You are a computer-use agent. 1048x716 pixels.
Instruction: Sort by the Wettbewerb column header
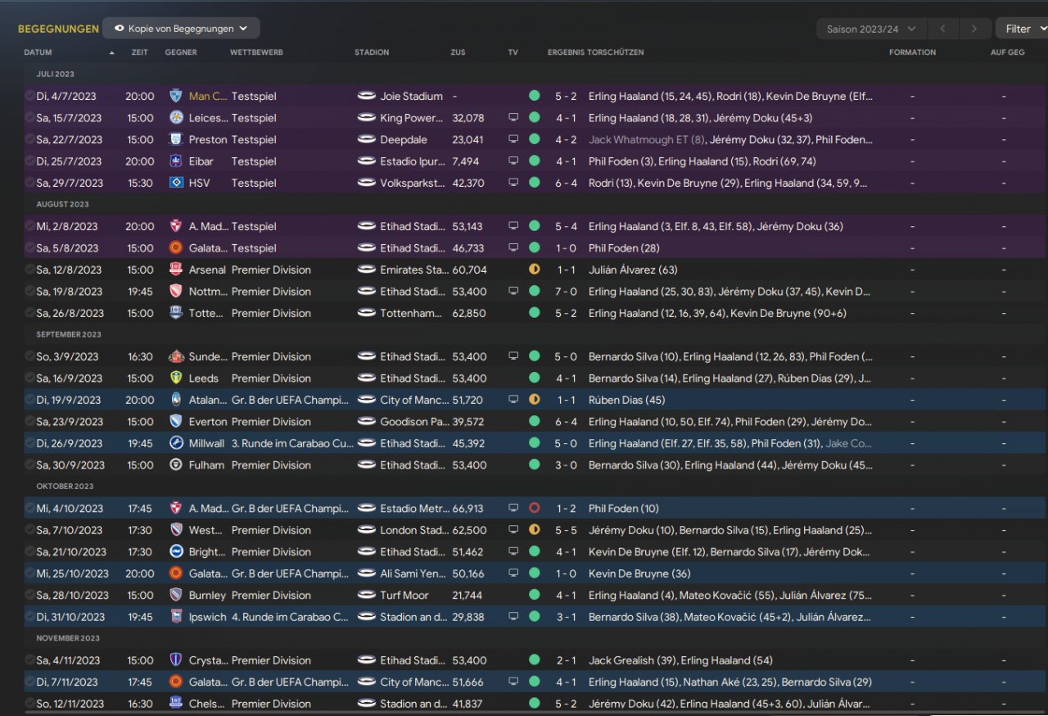[x=256, y=52]
